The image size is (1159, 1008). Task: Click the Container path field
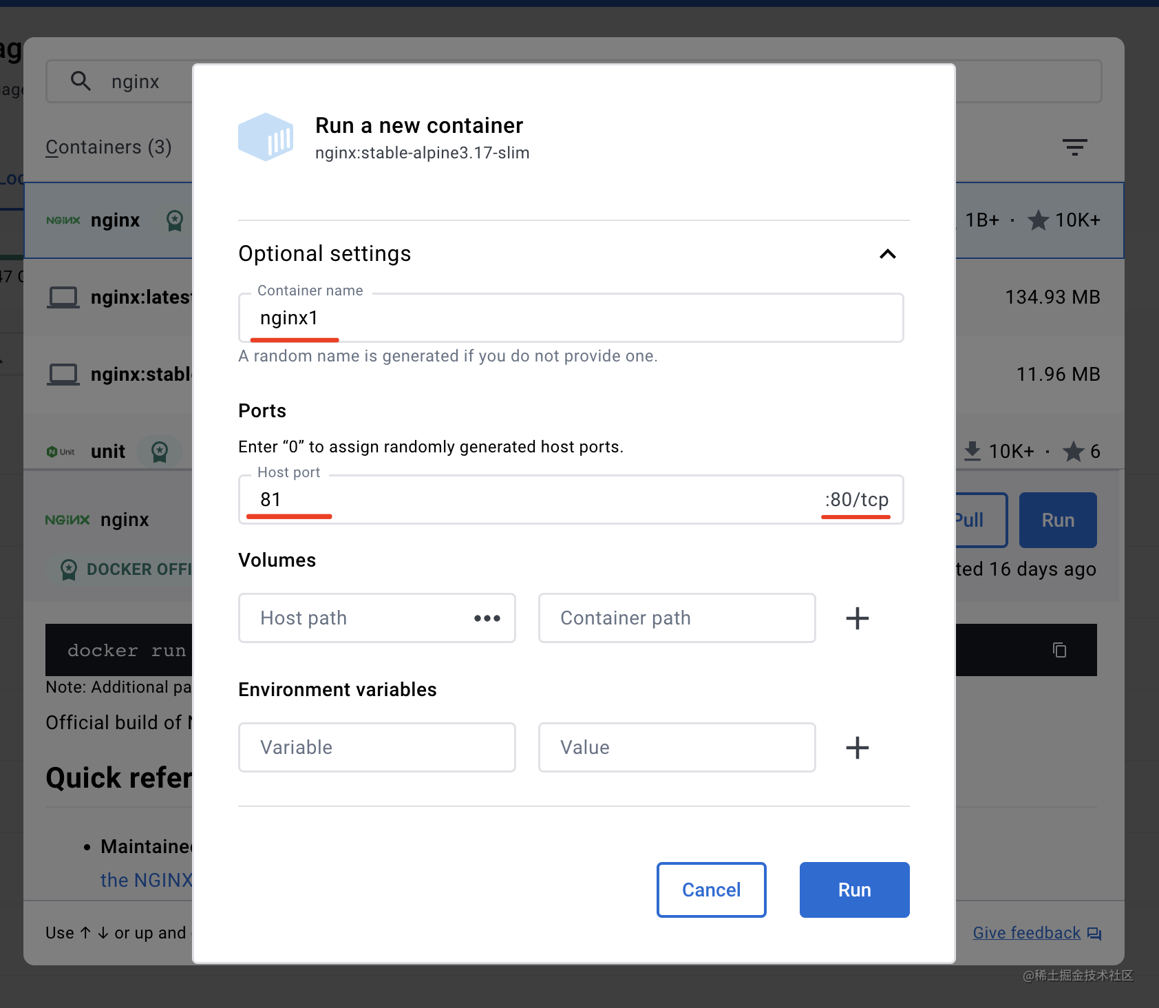[x=677, y=618]
